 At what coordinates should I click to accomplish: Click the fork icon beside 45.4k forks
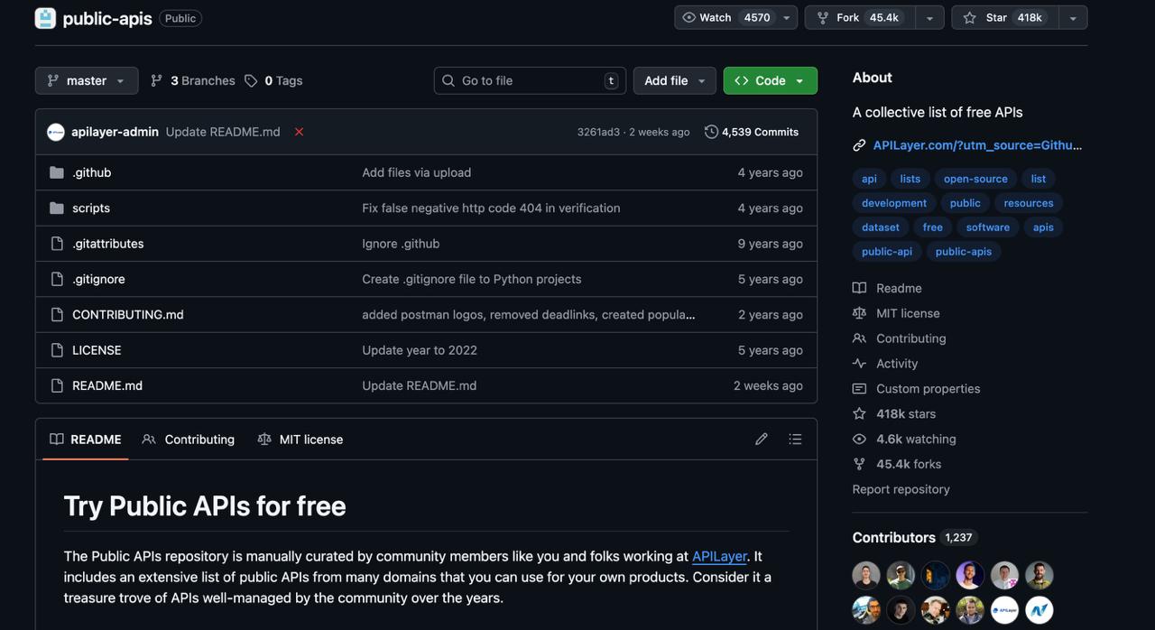859,464
